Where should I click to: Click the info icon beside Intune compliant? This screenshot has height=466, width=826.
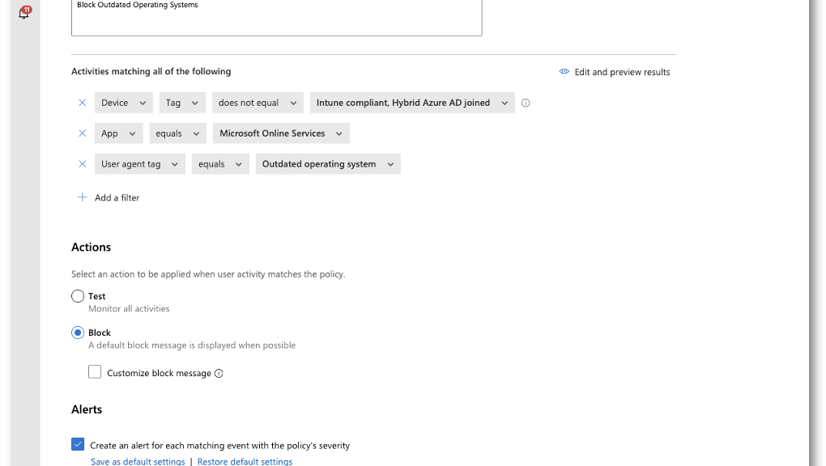[x=526, y=104]
